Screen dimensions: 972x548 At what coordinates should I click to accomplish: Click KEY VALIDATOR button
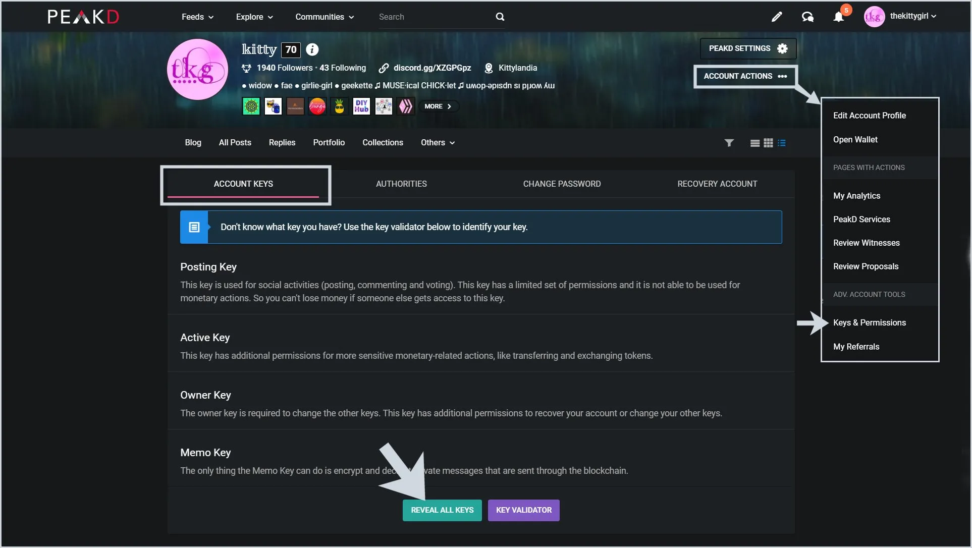(x=523, y=510)
